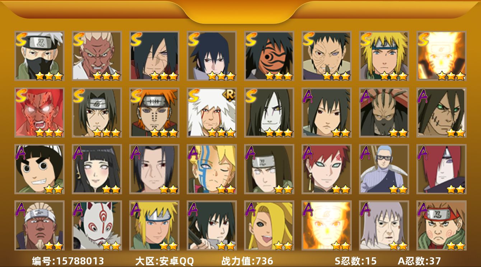Click the red-haired character with forehead tattoo
This screenshot has height=267, width=481.
coord(327,169)
